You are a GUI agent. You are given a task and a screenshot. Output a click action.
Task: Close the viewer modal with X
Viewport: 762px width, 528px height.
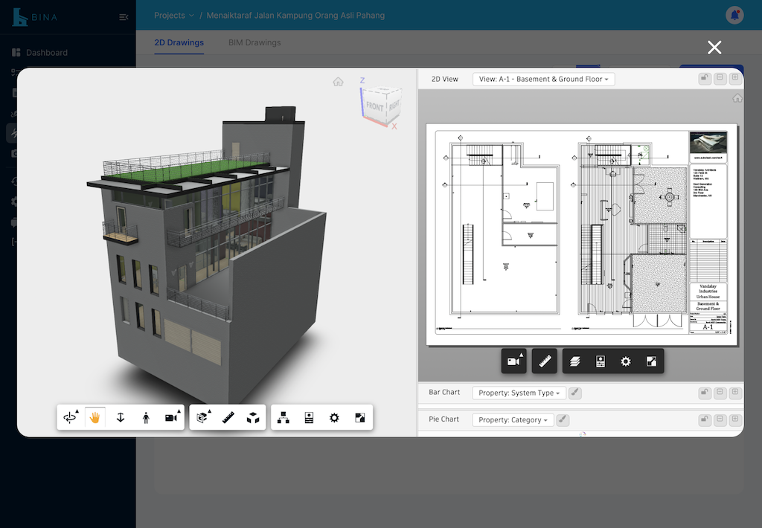pyautogui.click(x=714, y=48)
